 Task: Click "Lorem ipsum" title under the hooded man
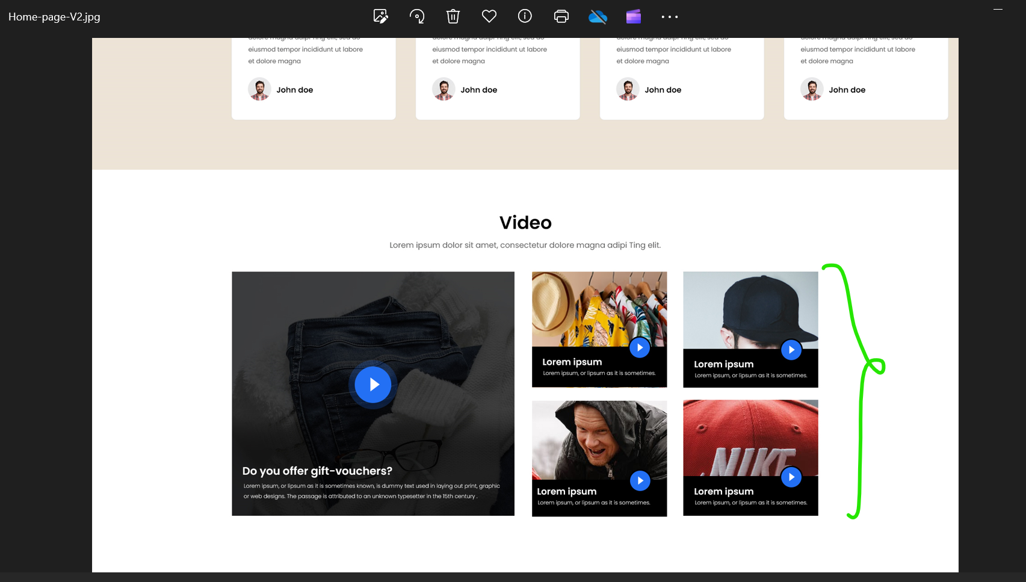click(566, 492)
